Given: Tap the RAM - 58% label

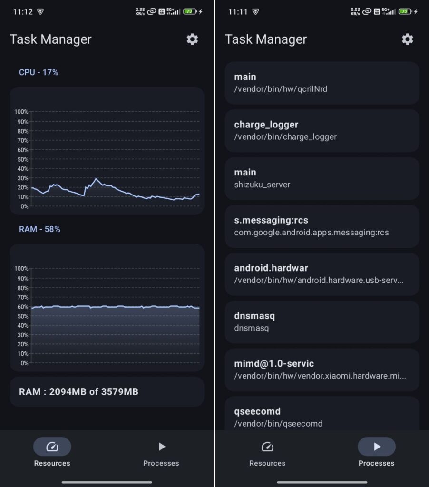Looking at the screenshot, I should (39, 229).
